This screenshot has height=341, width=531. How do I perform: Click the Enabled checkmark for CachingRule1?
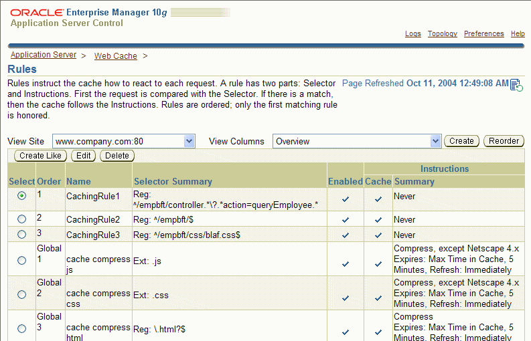tap(345, 199)
